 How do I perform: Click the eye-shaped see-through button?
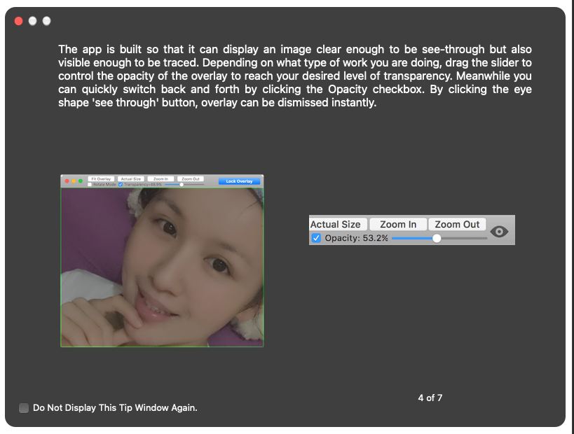point(499,232)
